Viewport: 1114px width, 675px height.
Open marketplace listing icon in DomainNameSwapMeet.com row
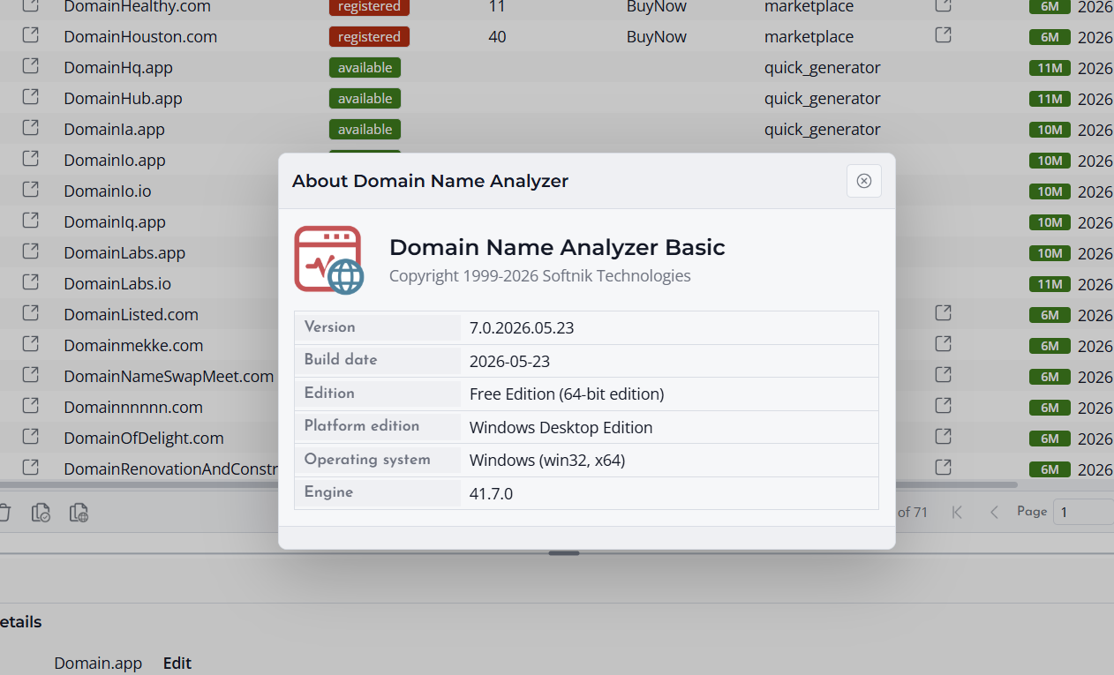click(943, 375)
